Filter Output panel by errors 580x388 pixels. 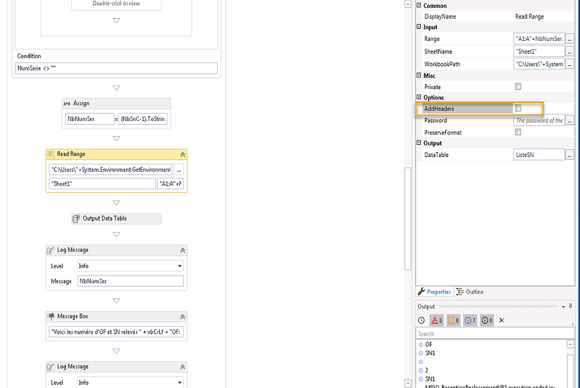click(436, 320)
